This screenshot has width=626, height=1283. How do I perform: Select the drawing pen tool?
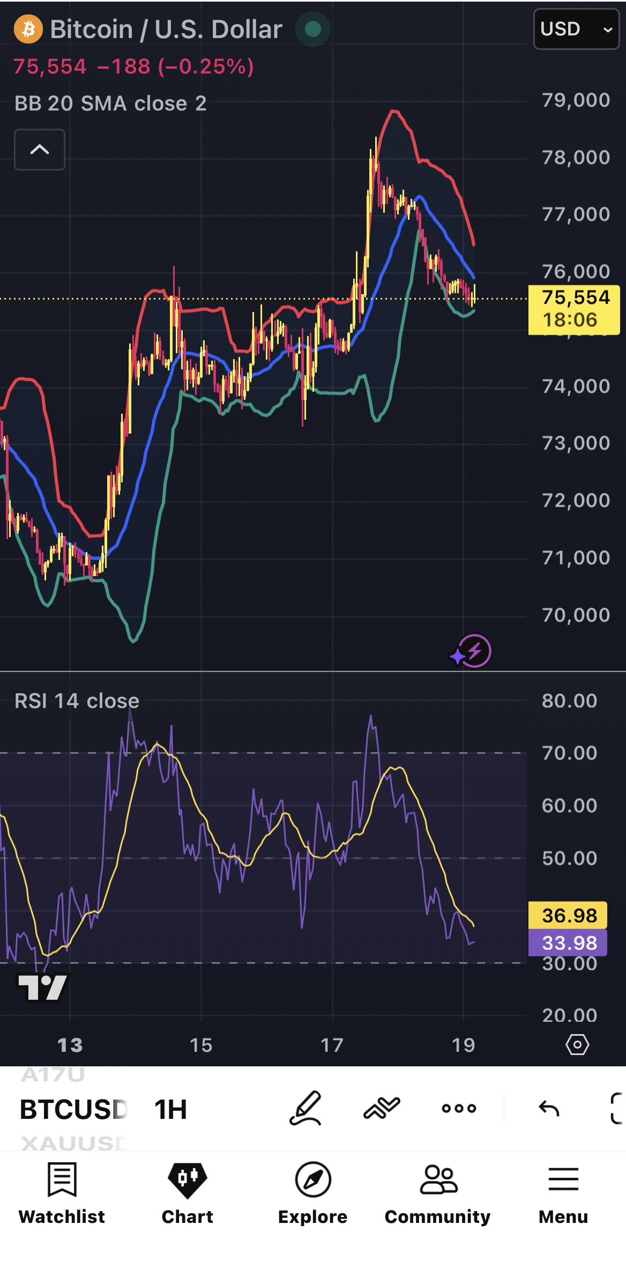click(x=305, y=1108)
